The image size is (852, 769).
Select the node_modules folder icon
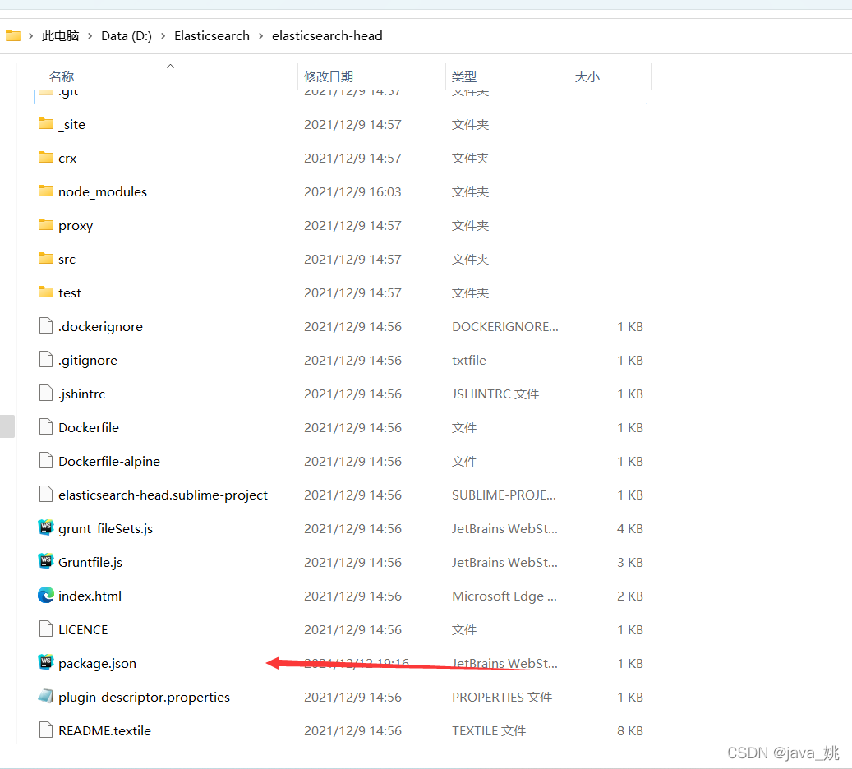pyautogui.click(x=46, y=191)
